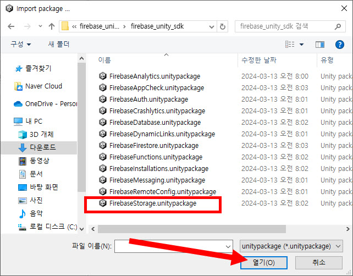Click the 새 폴더 button
Viewport: 353px width, 276px height.
59,44
